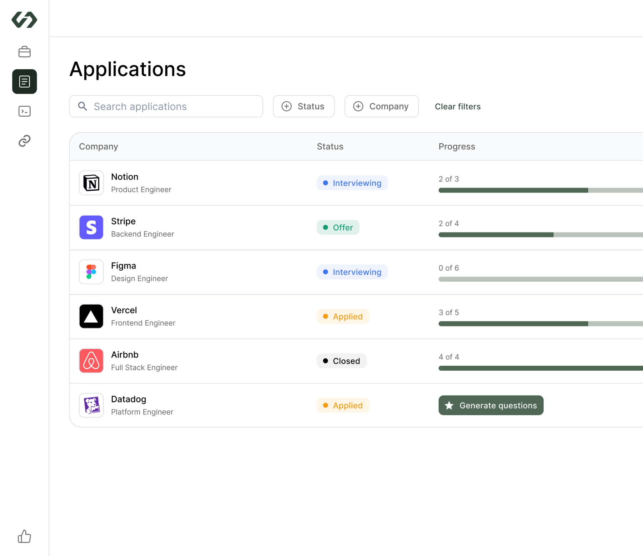
Task: Click Airbnb's Closed status badge
Action: [x=342, y=361]
